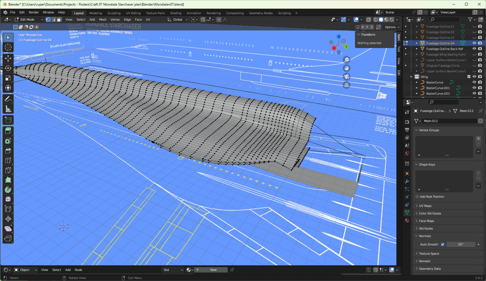The width and height of the screenshot is (486, 281).
Task: Select the Transform tool
Action: pyautogui.click(x=8, y=88)
